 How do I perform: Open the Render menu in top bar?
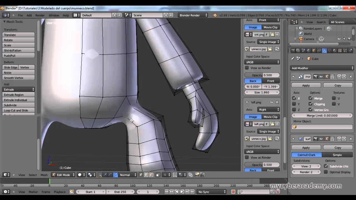click(40, 15)
